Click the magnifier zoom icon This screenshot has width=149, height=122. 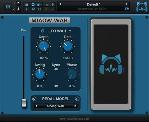[x=33, y=9]
